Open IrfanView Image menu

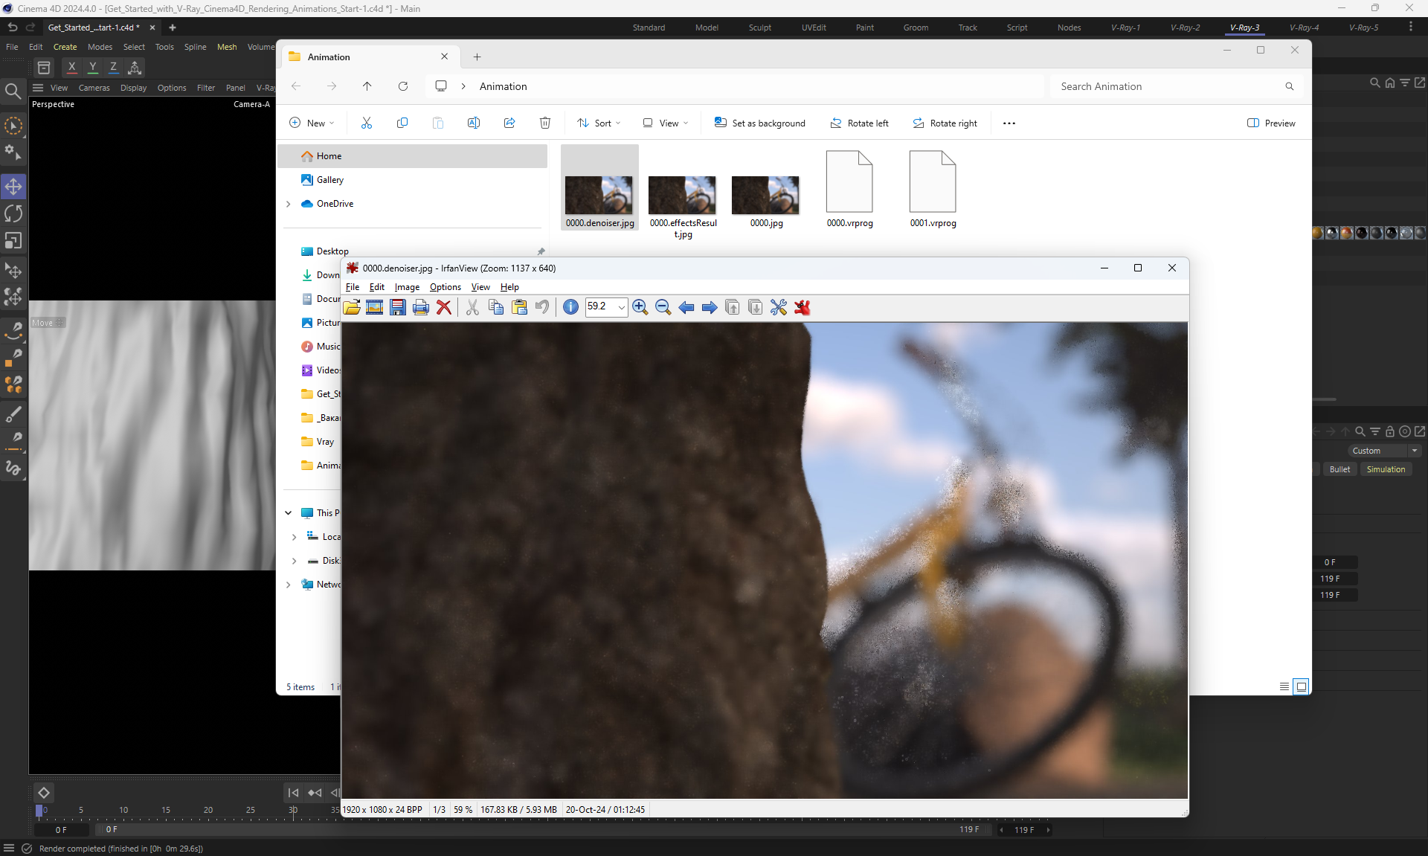[x=406, y=287]
